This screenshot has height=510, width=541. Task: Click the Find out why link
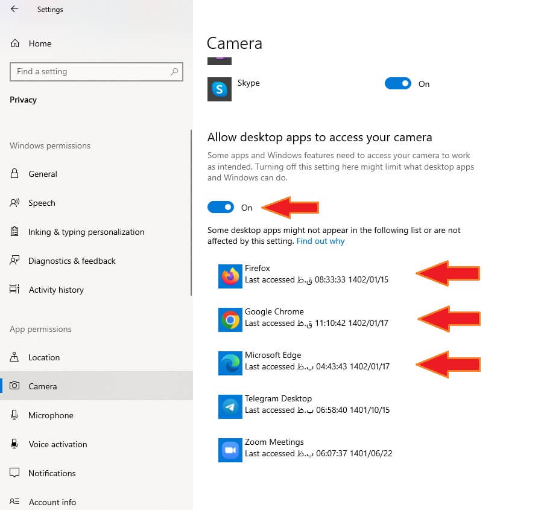click(320, 241)
